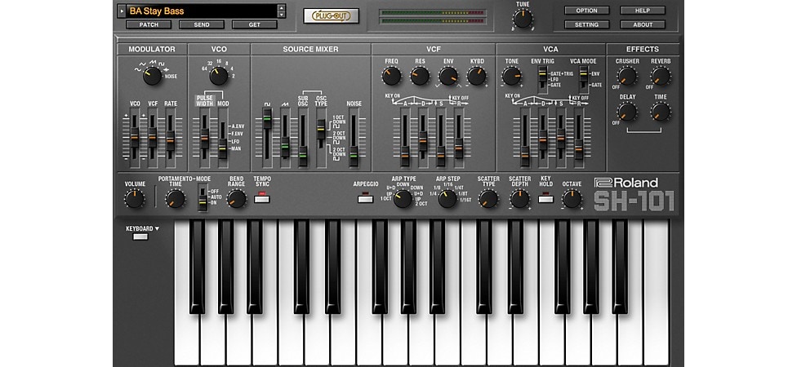This screenshot has width=797, height=367.
Task: Open the patch list arrow left of BA Stay Bass
Action: coord(121,11)
